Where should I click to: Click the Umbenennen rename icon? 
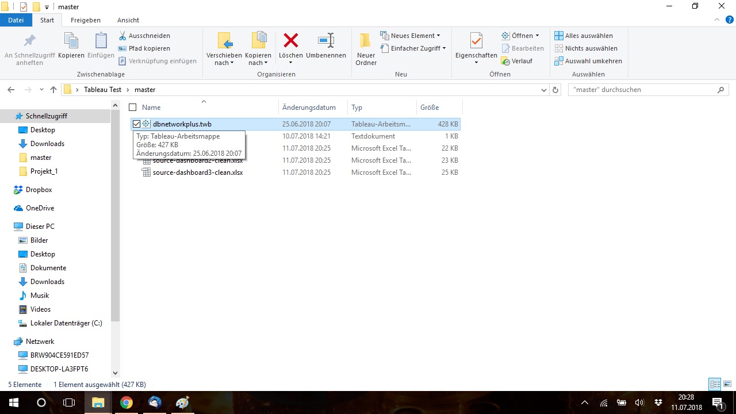pyautogui.click(x=325, y=41)
